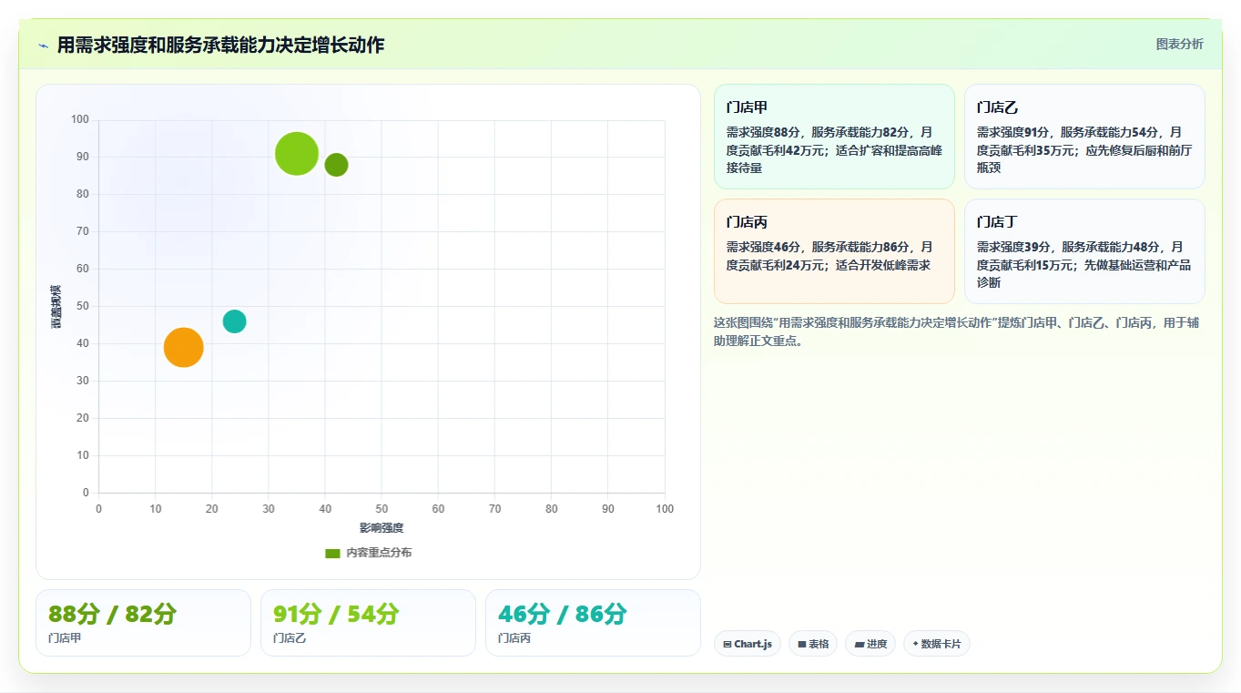Click the green legend swatch for 内容重点分布
The width and height of the screenshot is (1241, 693).
(x=332, y=553)
